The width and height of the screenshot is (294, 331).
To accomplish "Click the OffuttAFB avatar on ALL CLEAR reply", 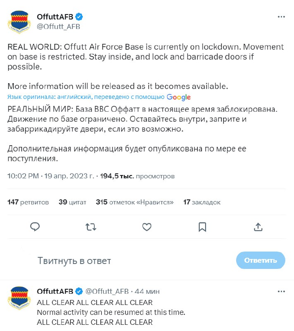I will (x=18, y=298).
